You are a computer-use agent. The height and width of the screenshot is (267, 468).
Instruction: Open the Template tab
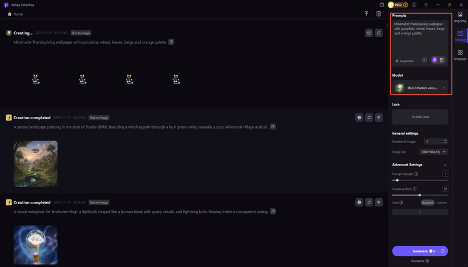(x=460, y=55)
